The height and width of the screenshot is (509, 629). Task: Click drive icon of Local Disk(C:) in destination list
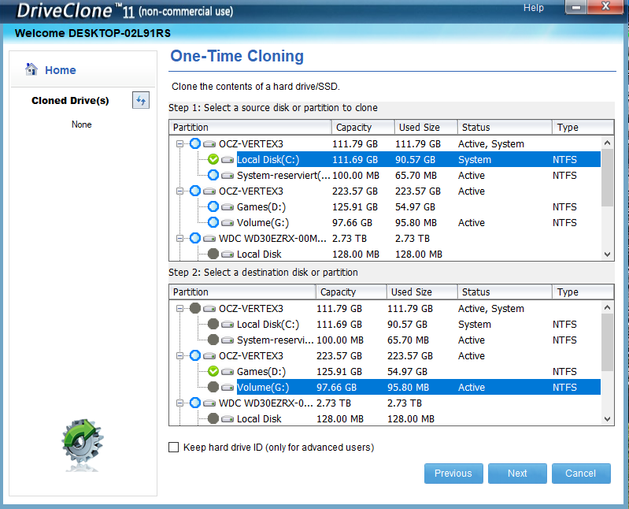(228, 325)
